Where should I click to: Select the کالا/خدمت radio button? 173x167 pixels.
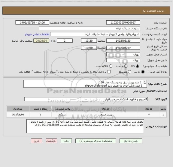(x=111, y=66)
